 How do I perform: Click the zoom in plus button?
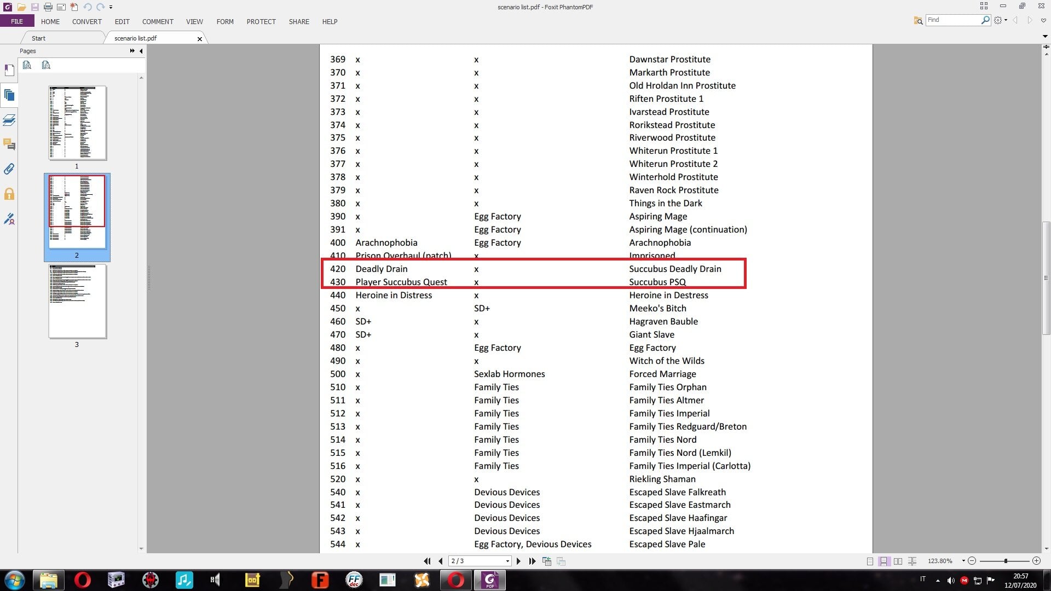coord(1036,561)
